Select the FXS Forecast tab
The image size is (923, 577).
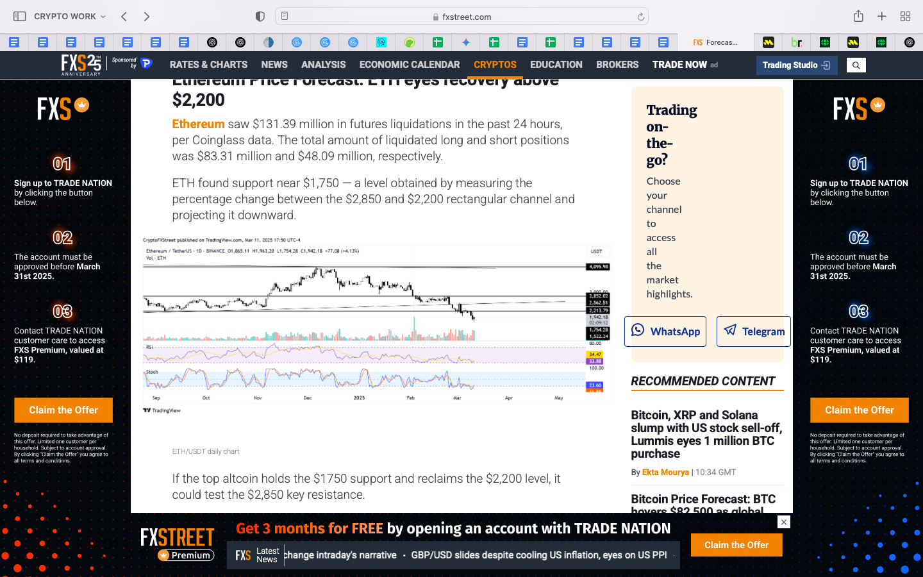click(715, 42)
